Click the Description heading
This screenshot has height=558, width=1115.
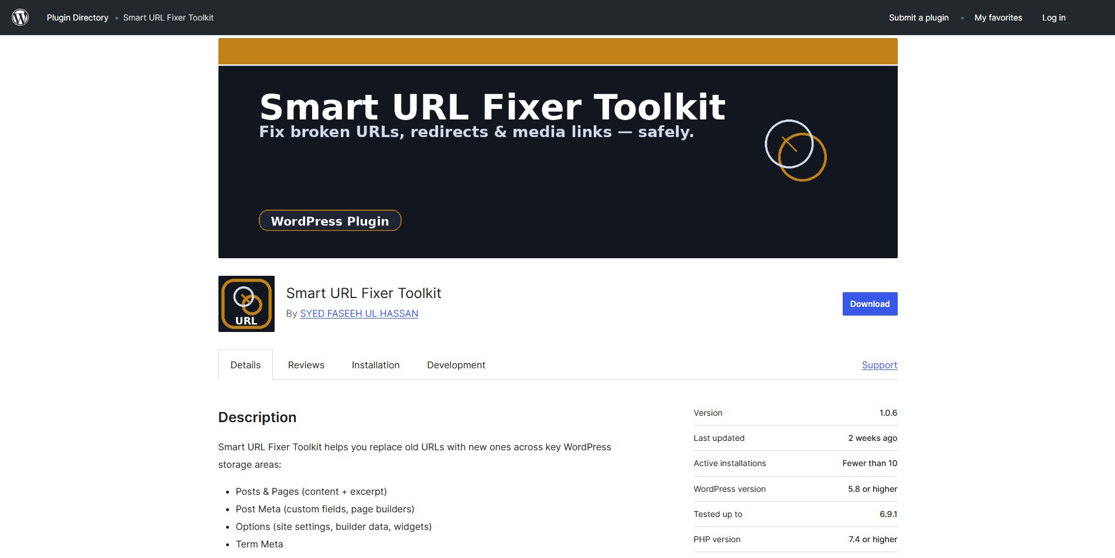tap(257, 417)
